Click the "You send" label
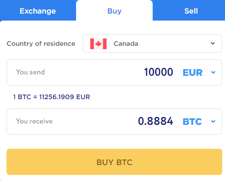Viewport: 225px width, 181px height. coord(30,72)
